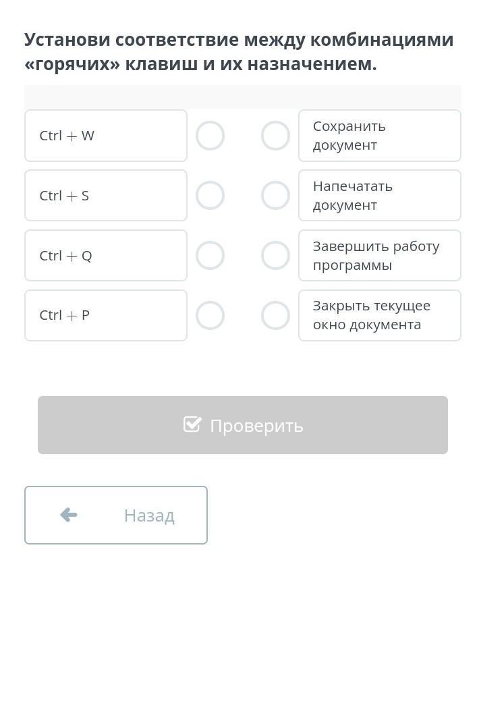479x726 pixels.
Task: Click the Проверить button
Action: (x=243, y=425)
